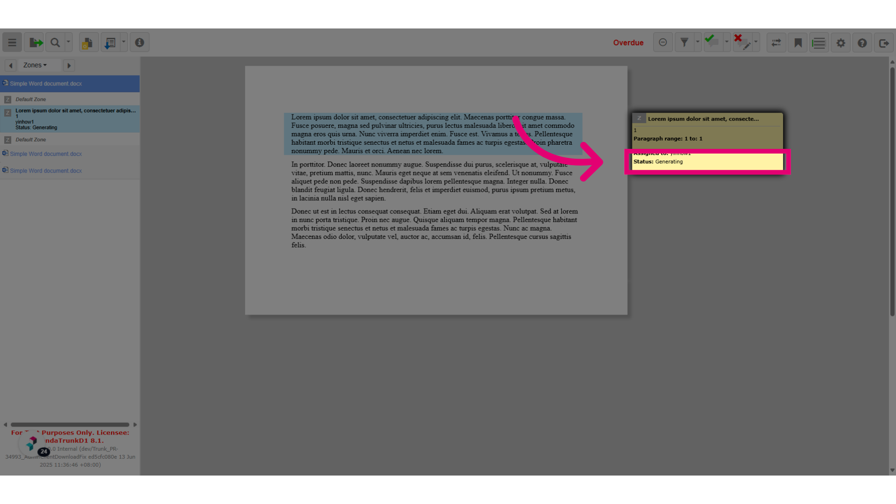896x504 pixels.
Task: Click the magnifying glass search icon
Action: [55, 42]
